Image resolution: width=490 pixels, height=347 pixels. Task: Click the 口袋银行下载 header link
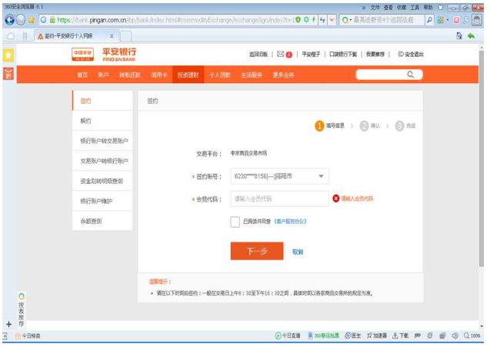(343, 55)
